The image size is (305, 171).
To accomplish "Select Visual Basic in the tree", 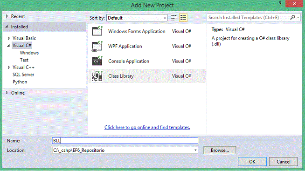I will click(x=24, y=38).
